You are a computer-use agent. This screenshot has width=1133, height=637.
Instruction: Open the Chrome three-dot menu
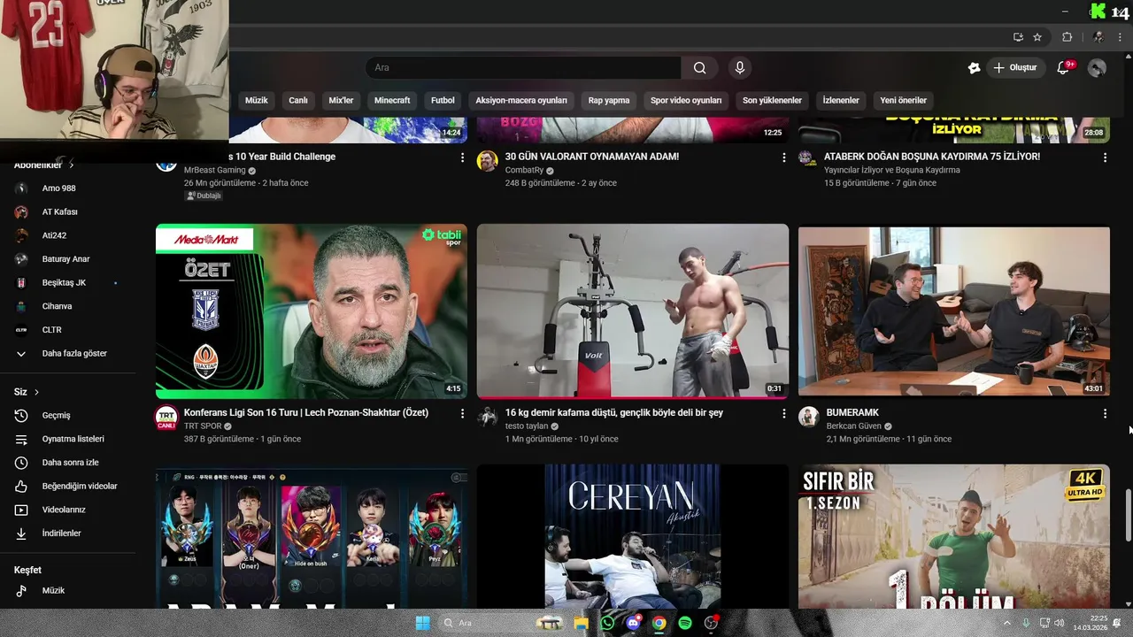1121,37
